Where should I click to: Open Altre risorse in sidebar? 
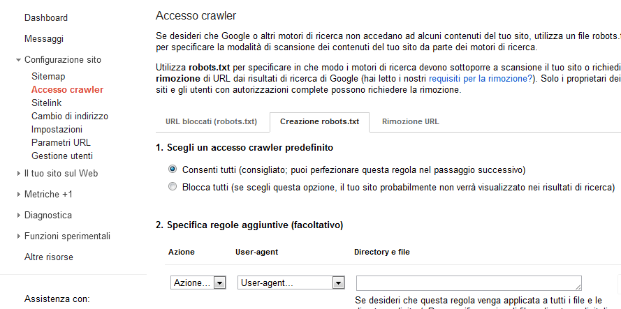pyautogui.click(x=49, y=257)
